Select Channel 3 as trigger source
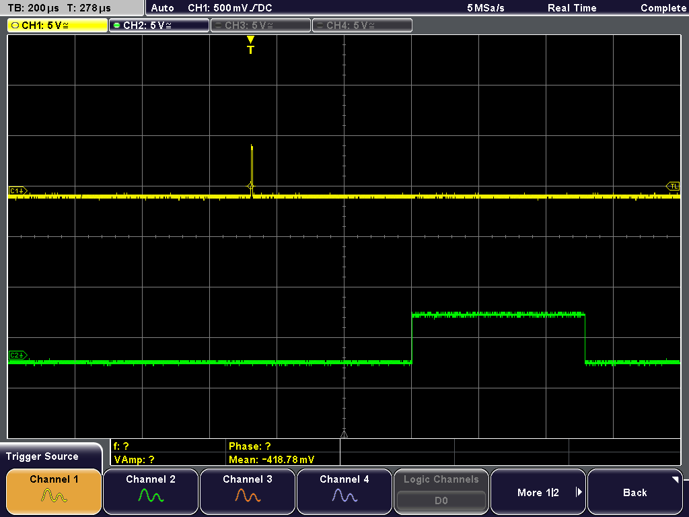The image size is (689, 517). pyautogui.click(x=248, y=491)
